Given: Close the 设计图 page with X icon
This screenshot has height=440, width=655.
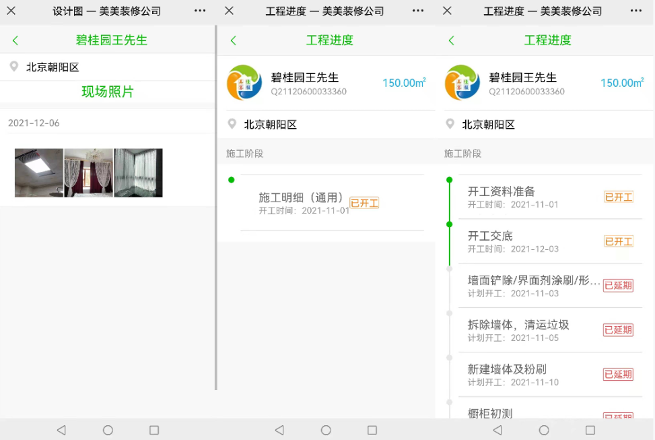Looking at the screenshot, I should tap(11, 11).
